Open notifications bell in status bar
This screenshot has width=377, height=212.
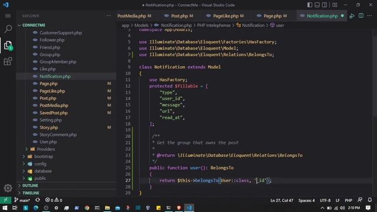(370, 200)
